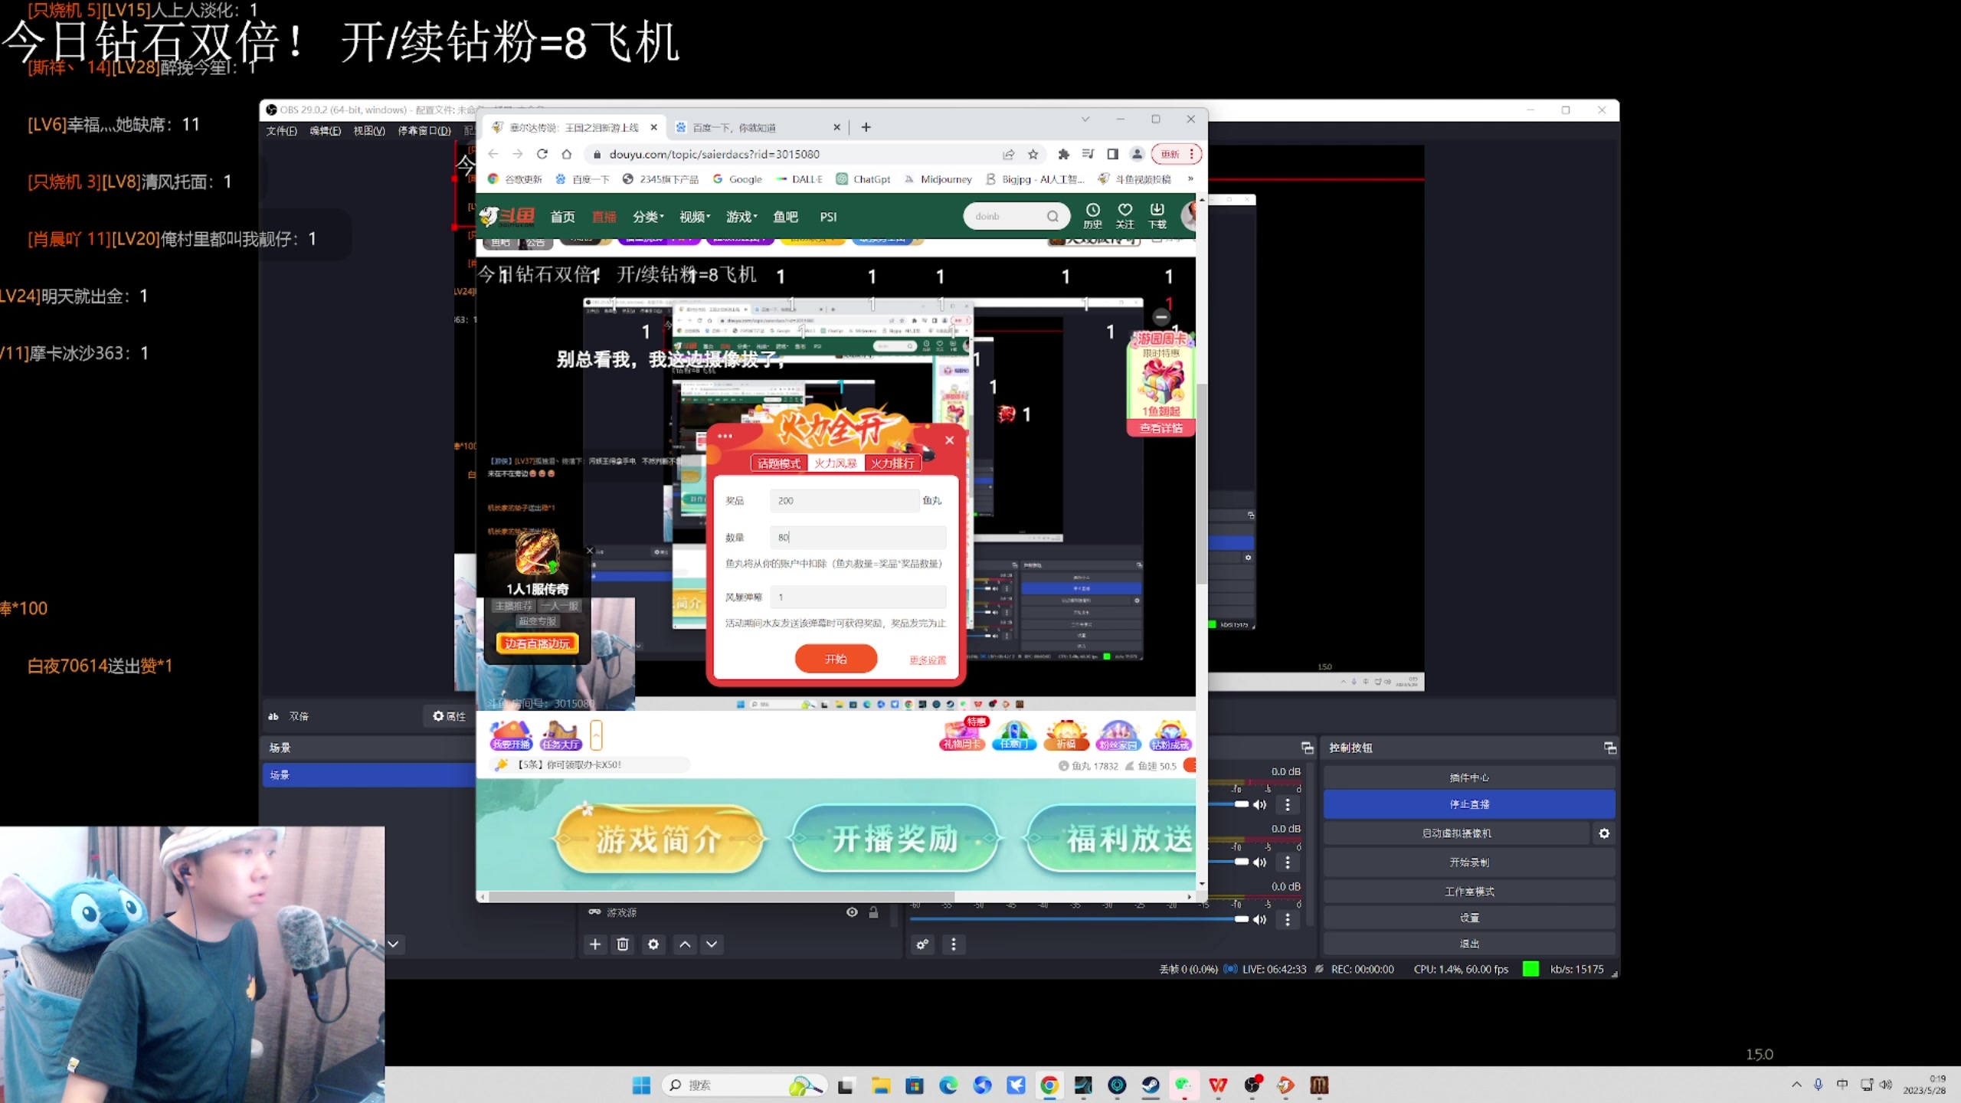Mute the first audio mixer channel speaker
1961x1103 pixels.
1261,804
